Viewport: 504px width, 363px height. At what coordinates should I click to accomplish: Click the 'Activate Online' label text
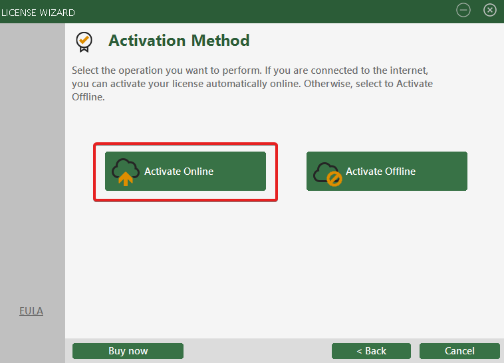tap(179, 172)
